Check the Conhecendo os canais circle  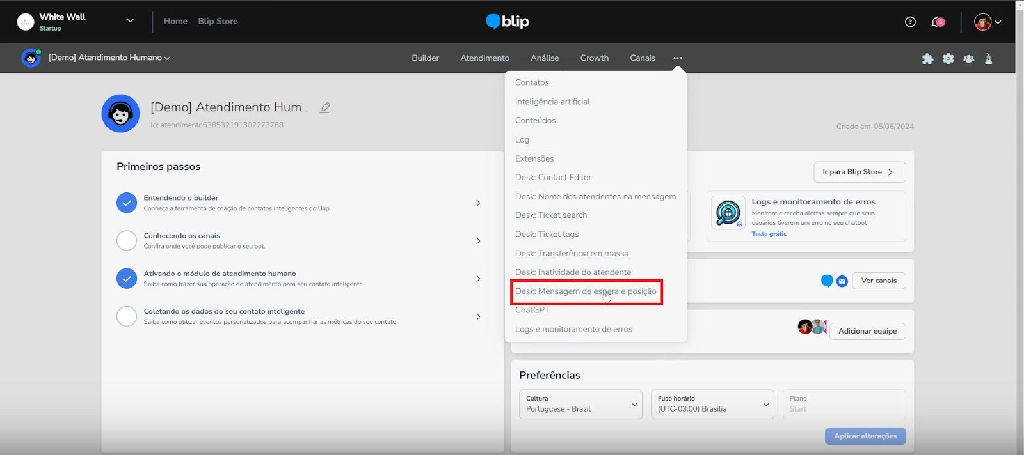[127, 241]
